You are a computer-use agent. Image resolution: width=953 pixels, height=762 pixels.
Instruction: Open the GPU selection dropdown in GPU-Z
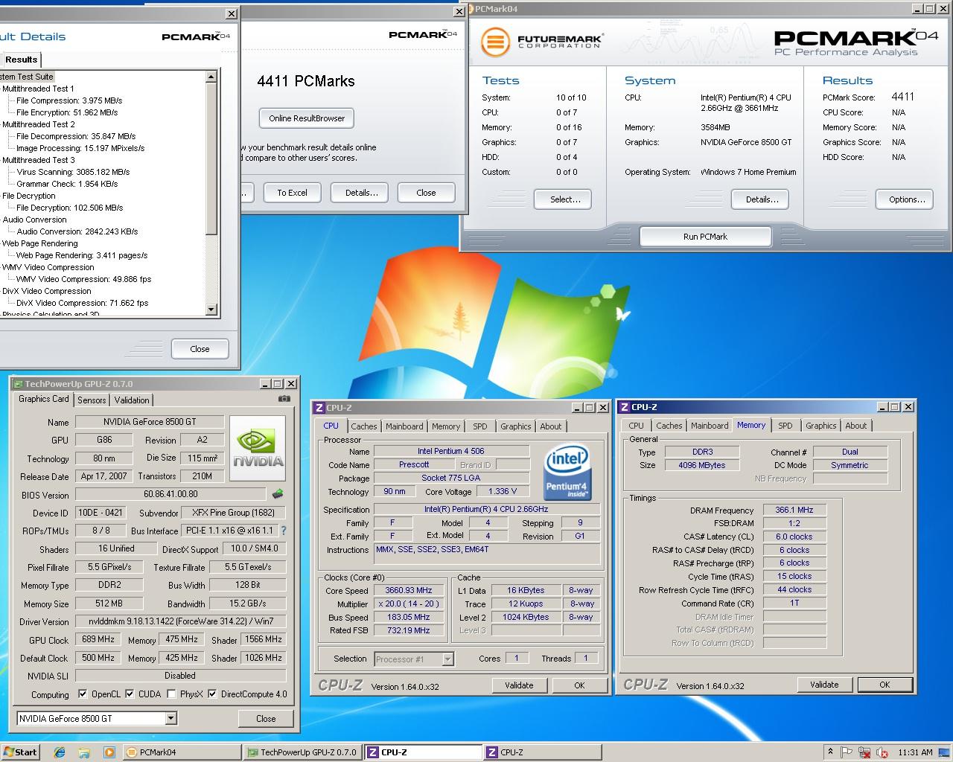coord(170,718)
